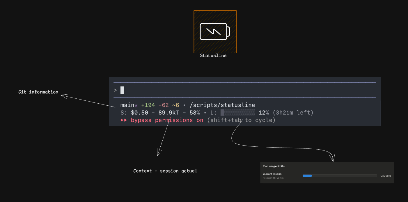This screenshot has height=202, width=408.
Task: Click the /scripts/statusline path
Action: tap(222, 105)
